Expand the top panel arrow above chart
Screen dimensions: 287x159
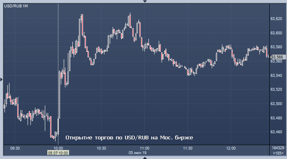tap(145, 1)
